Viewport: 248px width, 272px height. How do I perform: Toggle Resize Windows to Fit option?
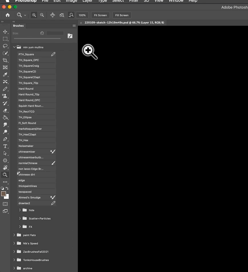(53, 15)
